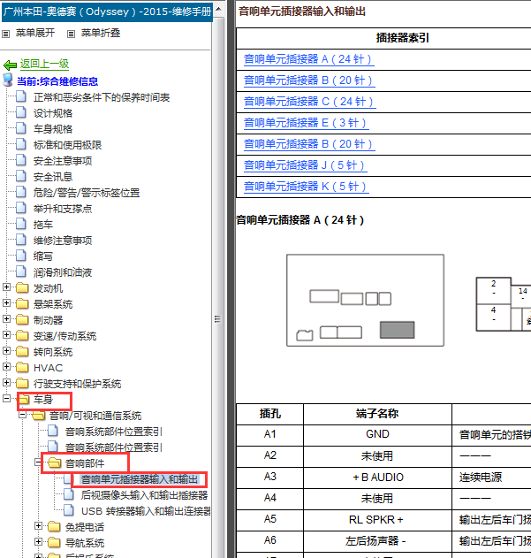Click the folder icon of 制动器

(22, 319)
